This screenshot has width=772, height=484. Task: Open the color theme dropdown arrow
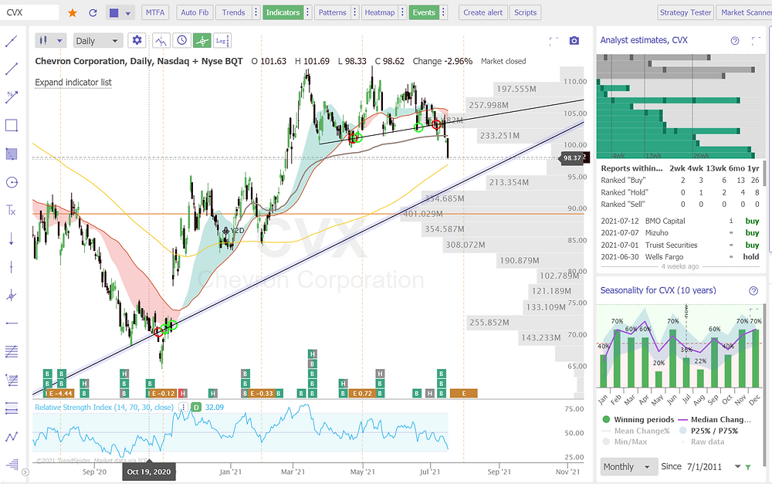click(x=128, y=13)
